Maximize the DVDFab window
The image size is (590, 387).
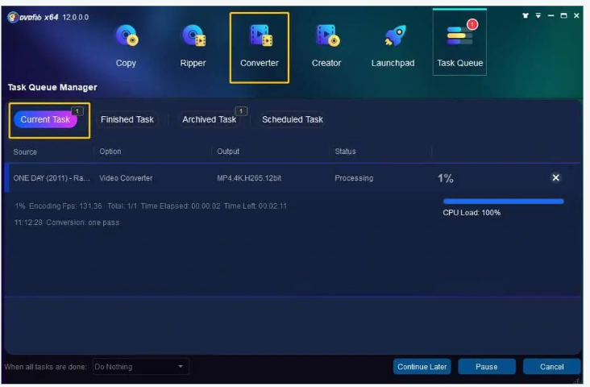click(x=563, y=15)
